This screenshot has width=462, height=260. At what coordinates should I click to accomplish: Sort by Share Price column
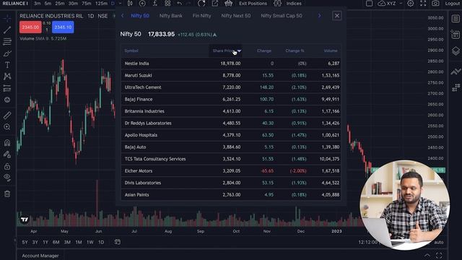[x=226, y=51]
